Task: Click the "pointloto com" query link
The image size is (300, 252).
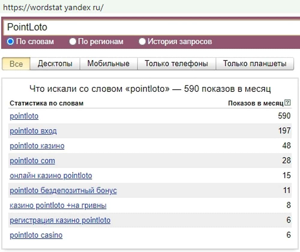Action: click(x=32, y=161)
